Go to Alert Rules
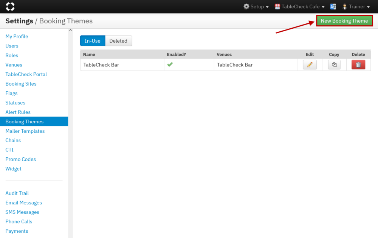The image size is (378, 238). [18, 112]
